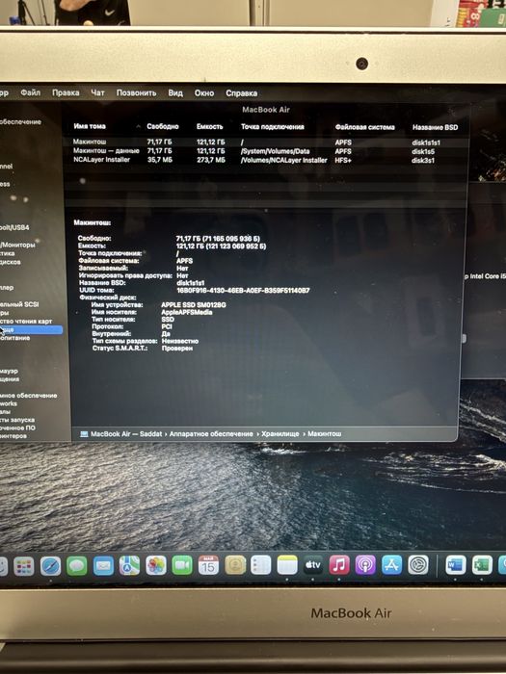Click the UUID тома value text

pyautogui.click(x=243, y=291)
